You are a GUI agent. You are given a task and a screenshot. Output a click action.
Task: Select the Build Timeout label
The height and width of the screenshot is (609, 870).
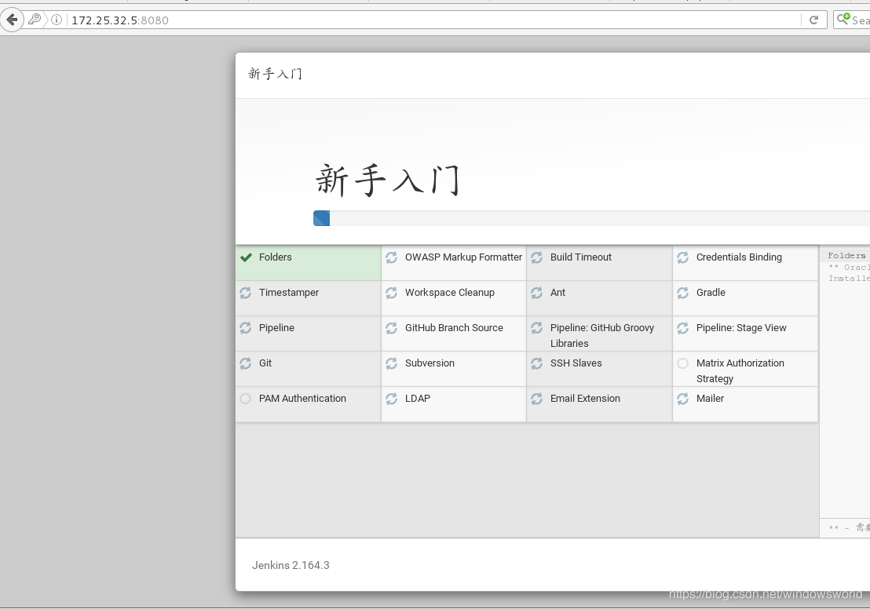(581, 257)
